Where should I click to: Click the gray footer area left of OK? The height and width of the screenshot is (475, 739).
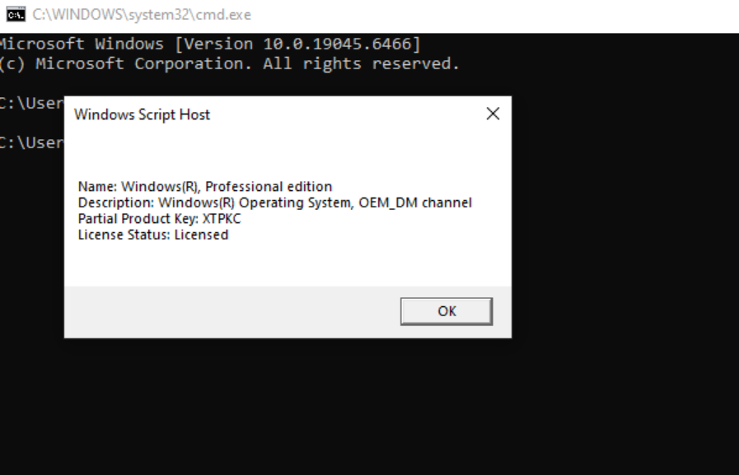231,311
